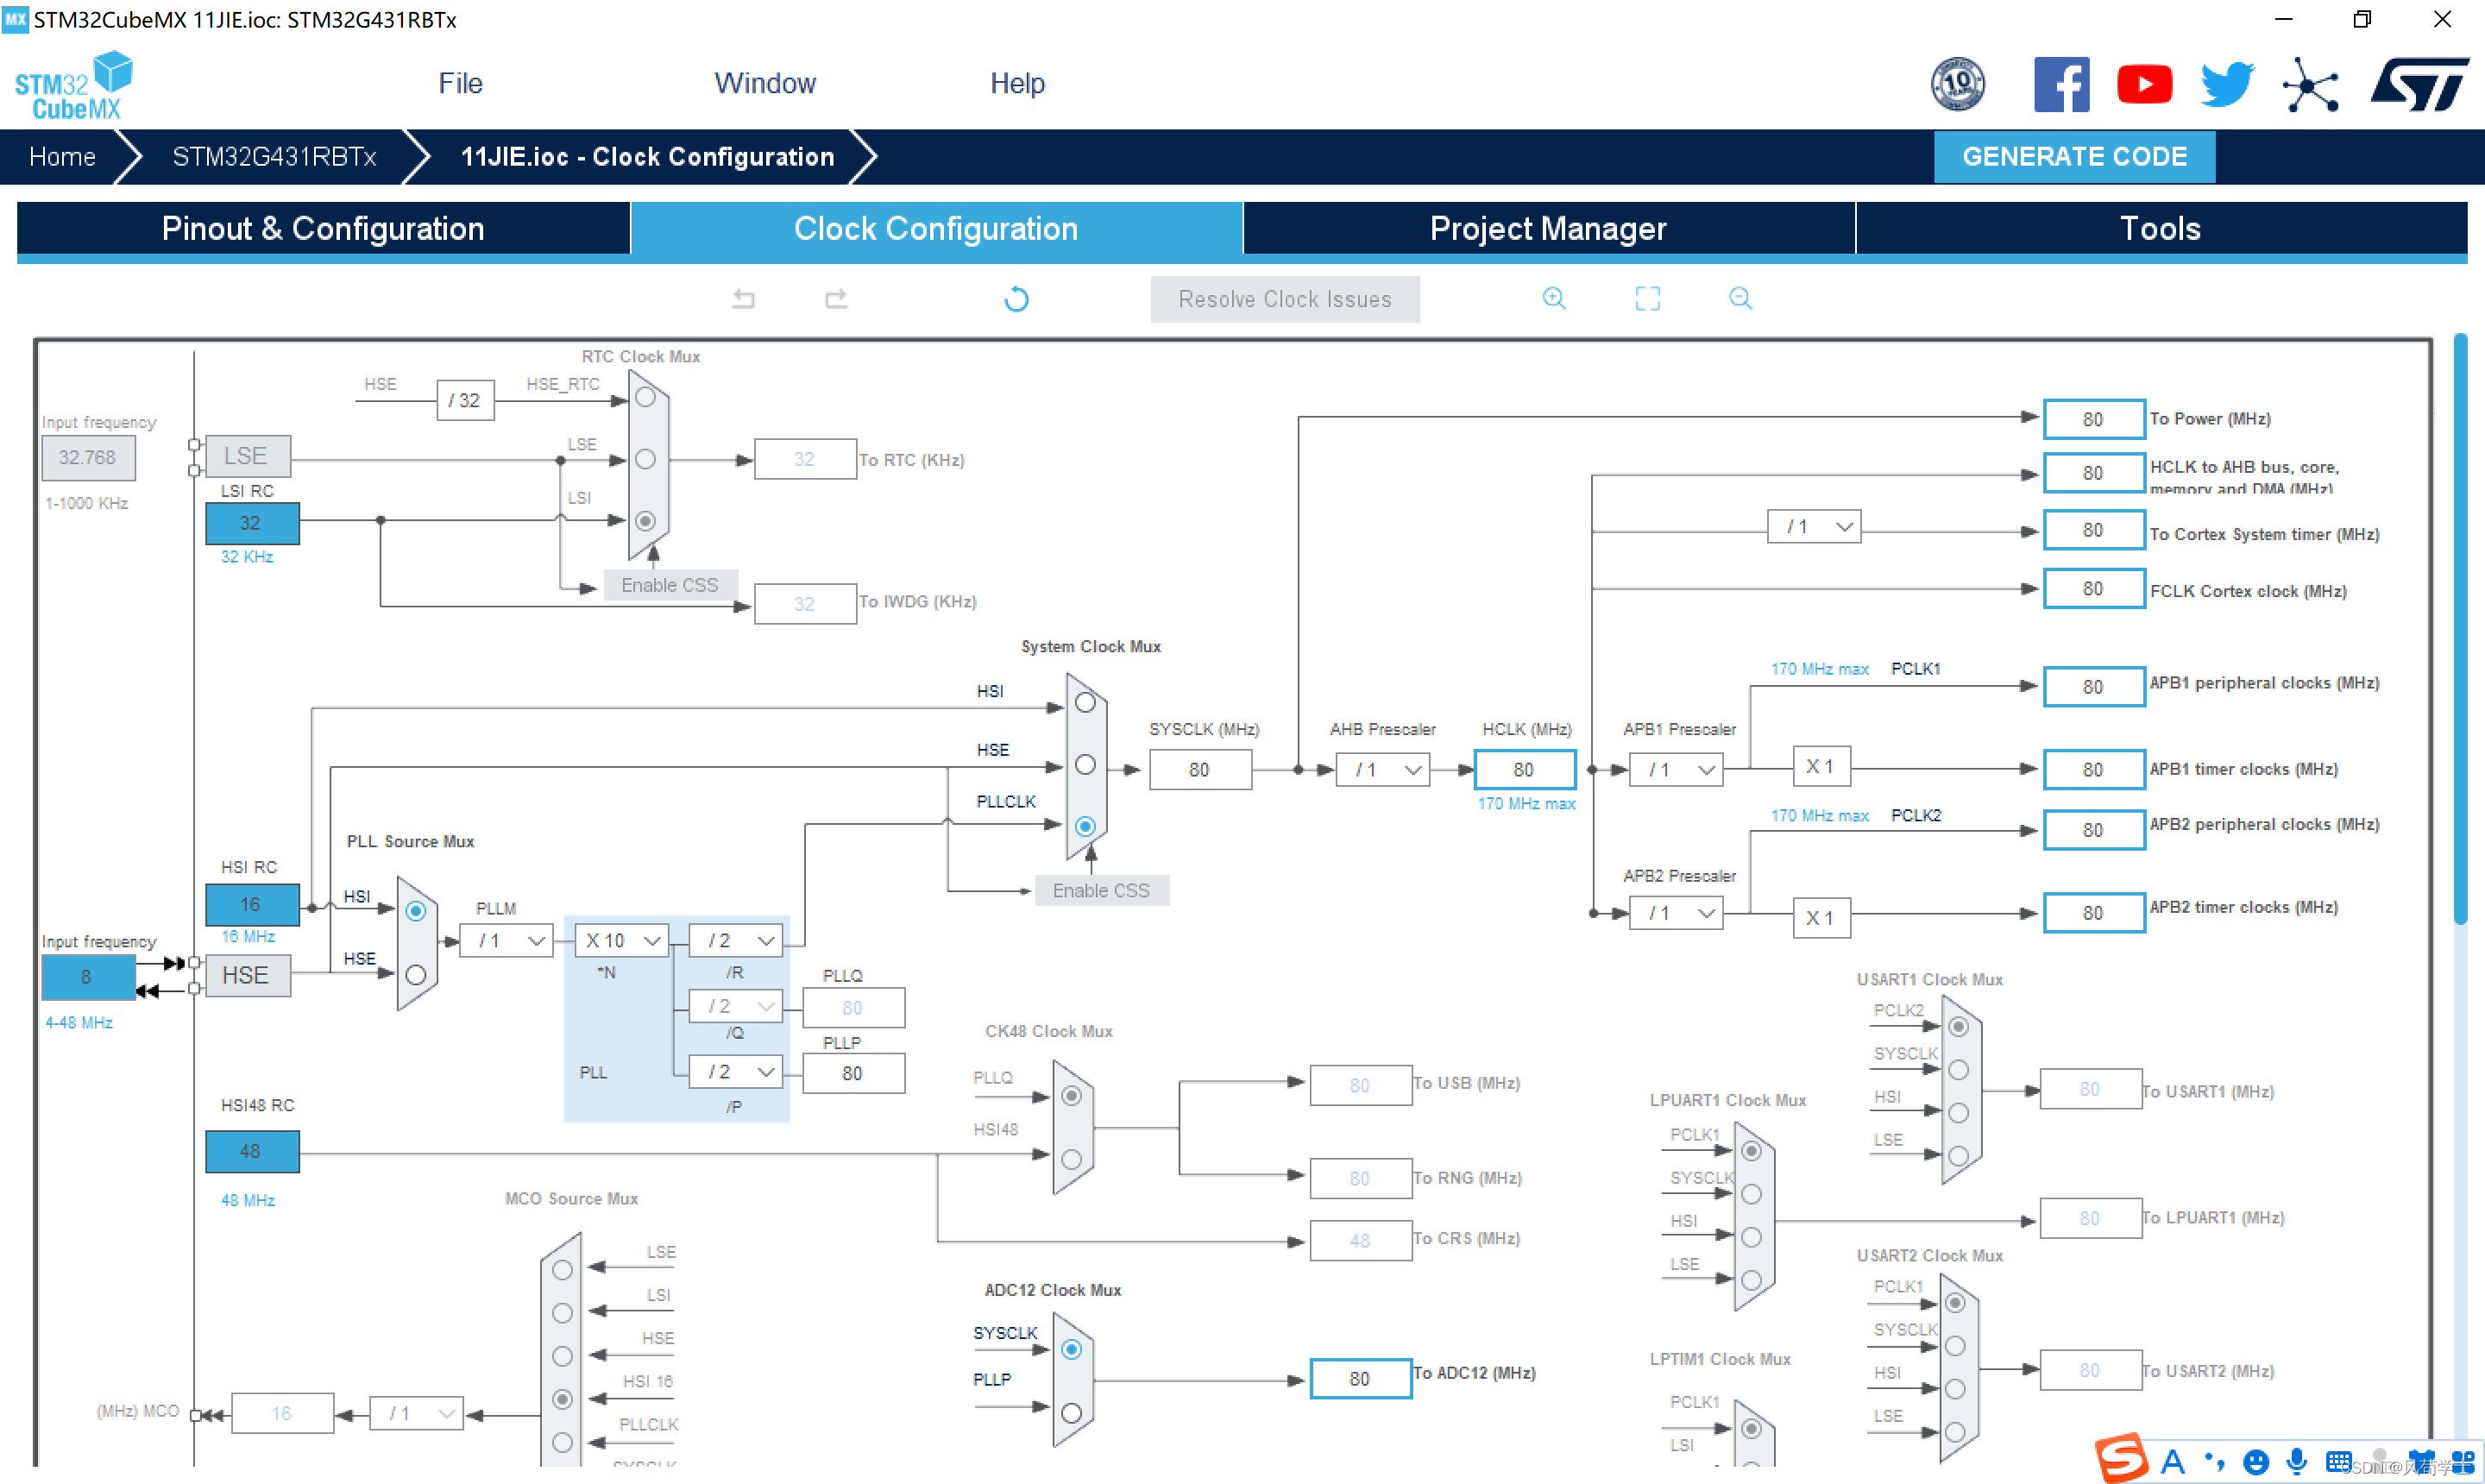The width and height of the screenshot is (2485, 1484).
Task: Open the AHB Prescaler dropdown
Action: pos(1383,770)
